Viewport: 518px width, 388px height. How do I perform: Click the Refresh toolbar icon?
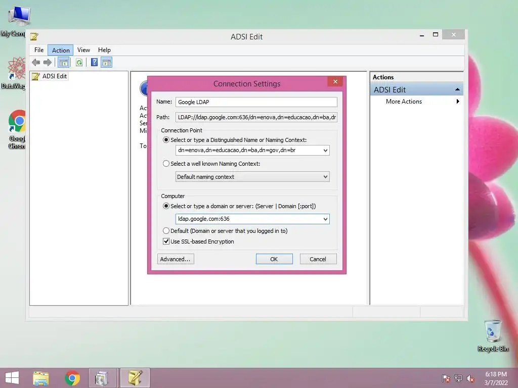(79, 62)
